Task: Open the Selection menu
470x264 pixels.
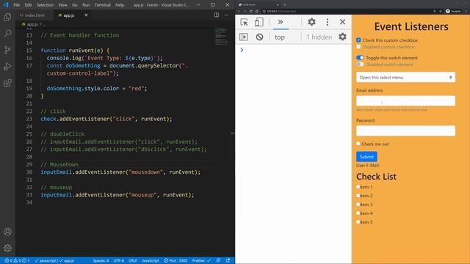Action: 45,5
